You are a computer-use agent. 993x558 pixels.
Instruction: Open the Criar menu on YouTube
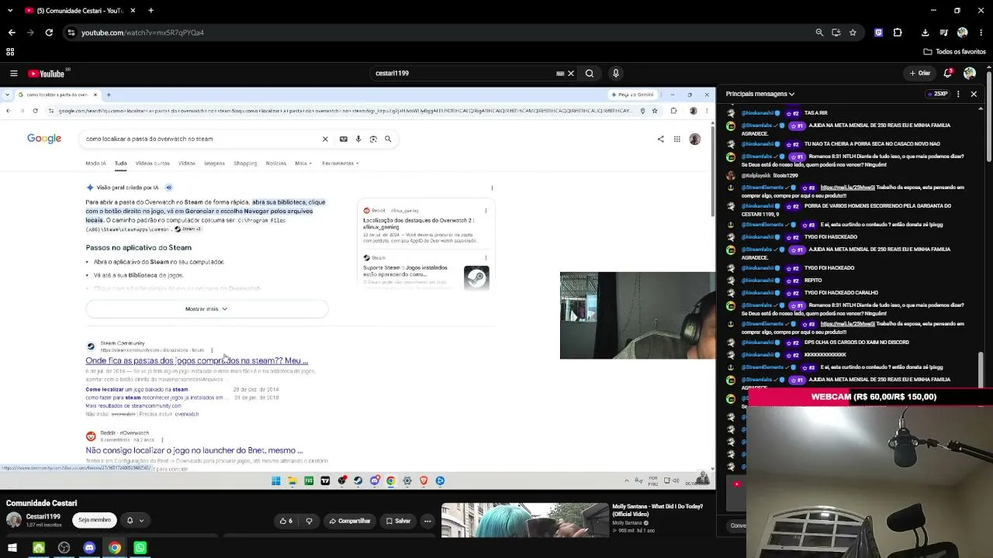[x=920, y=74]
